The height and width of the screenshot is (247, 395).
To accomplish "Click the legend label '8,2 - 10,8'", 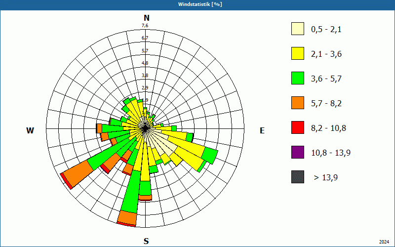I will tap(328, 128).
